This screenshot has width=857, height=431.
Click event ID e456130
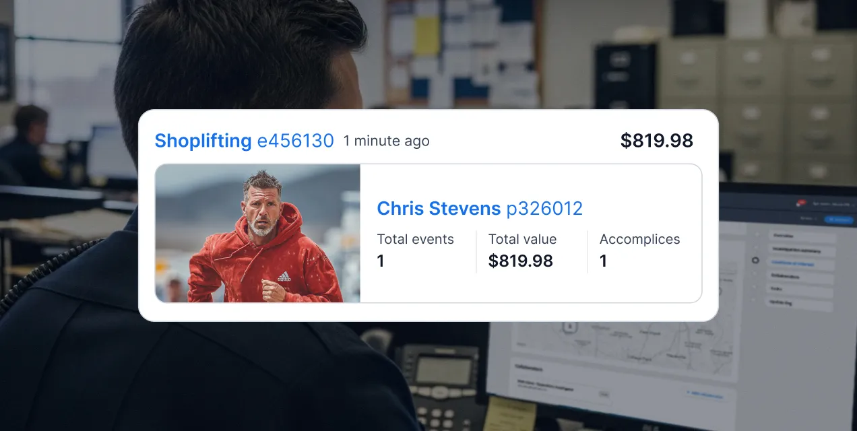296,141
